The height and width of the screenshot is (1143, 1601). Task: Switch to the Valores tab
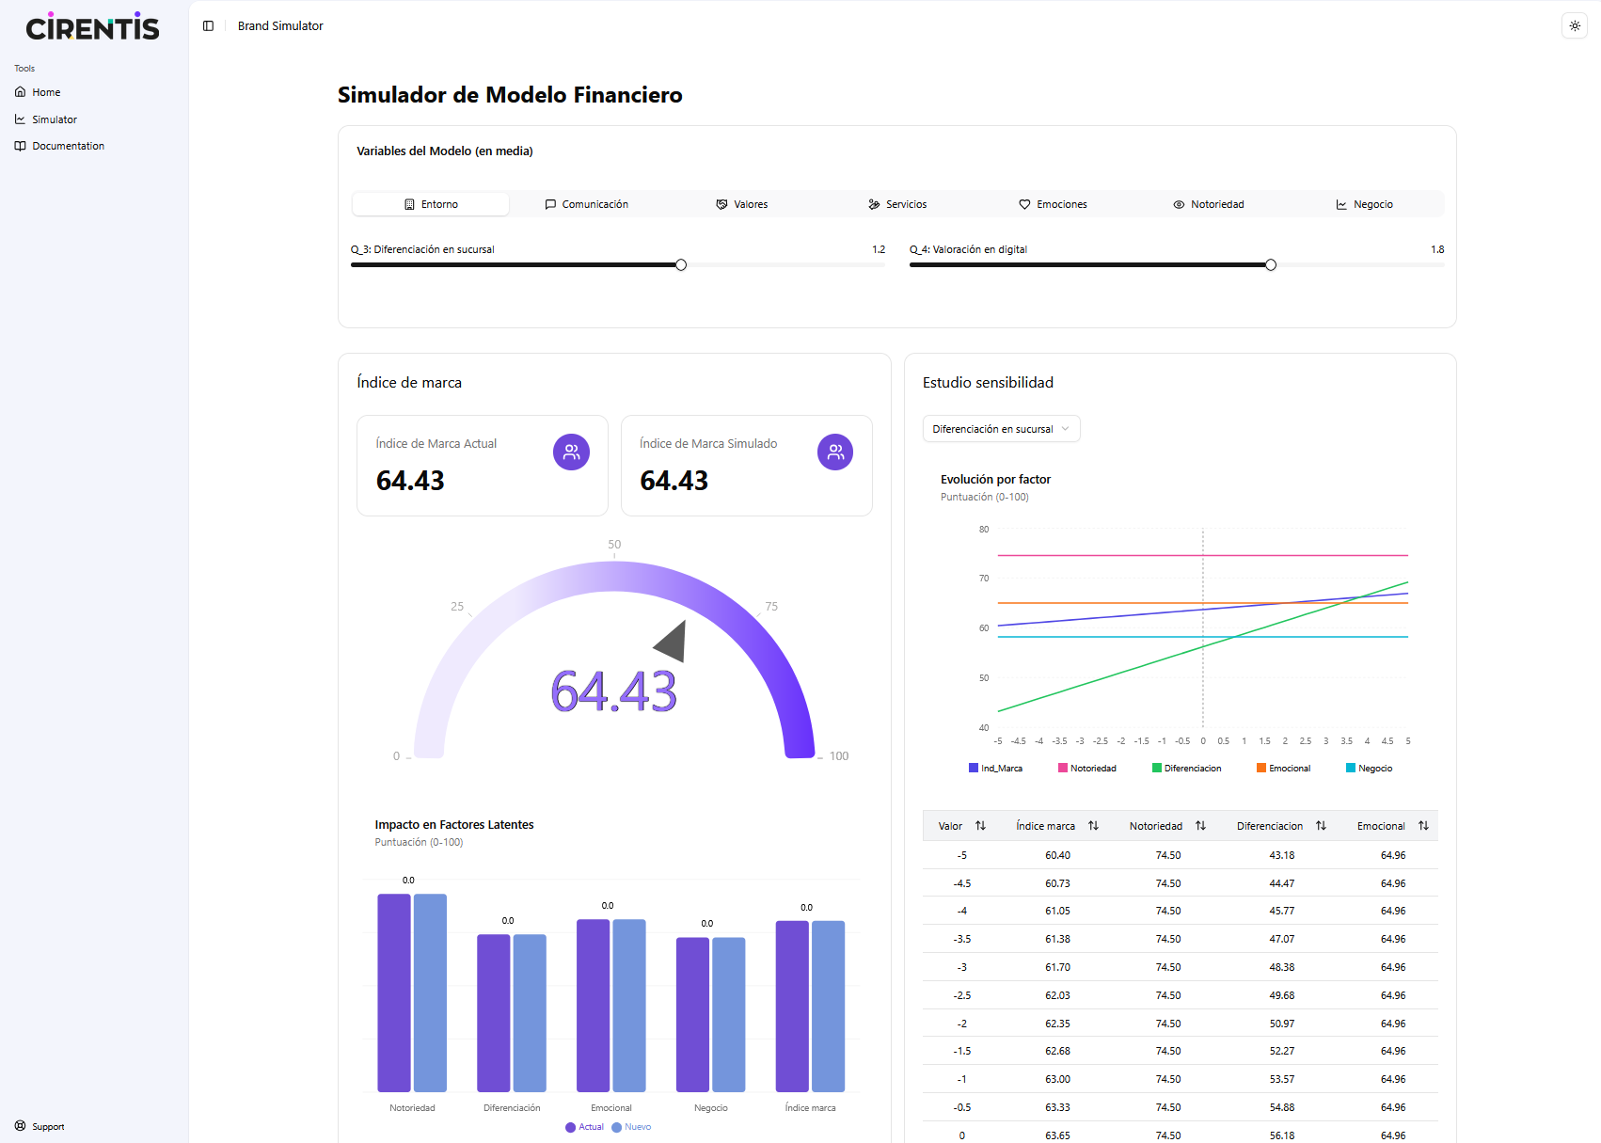point(742,204)
